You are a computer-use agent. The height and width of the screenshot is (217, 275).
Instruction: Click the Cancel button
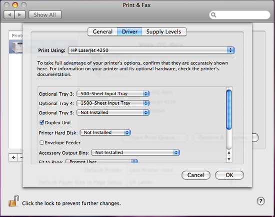tap(196, 175)
